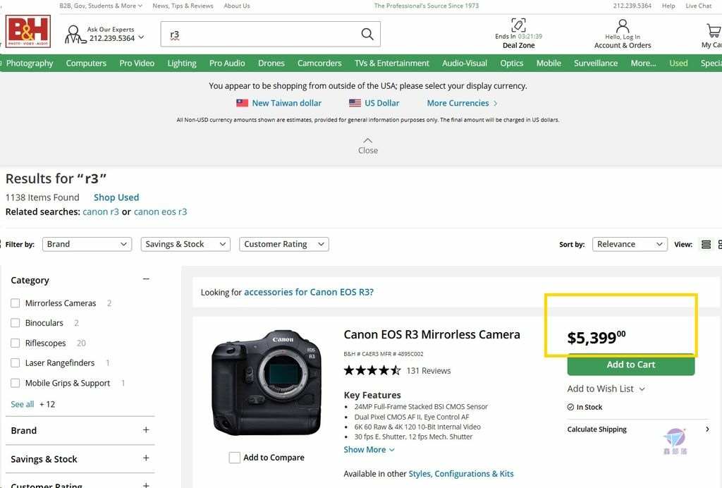722x488 pixels.
Task: Open the Pro Audio menu
Action: pyautogui.click(x=227, y=63)
